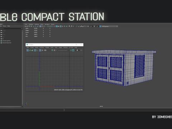Open the UV Editor Tools menu
Viewport: 172px width, 129px height.
click(52, 48)
